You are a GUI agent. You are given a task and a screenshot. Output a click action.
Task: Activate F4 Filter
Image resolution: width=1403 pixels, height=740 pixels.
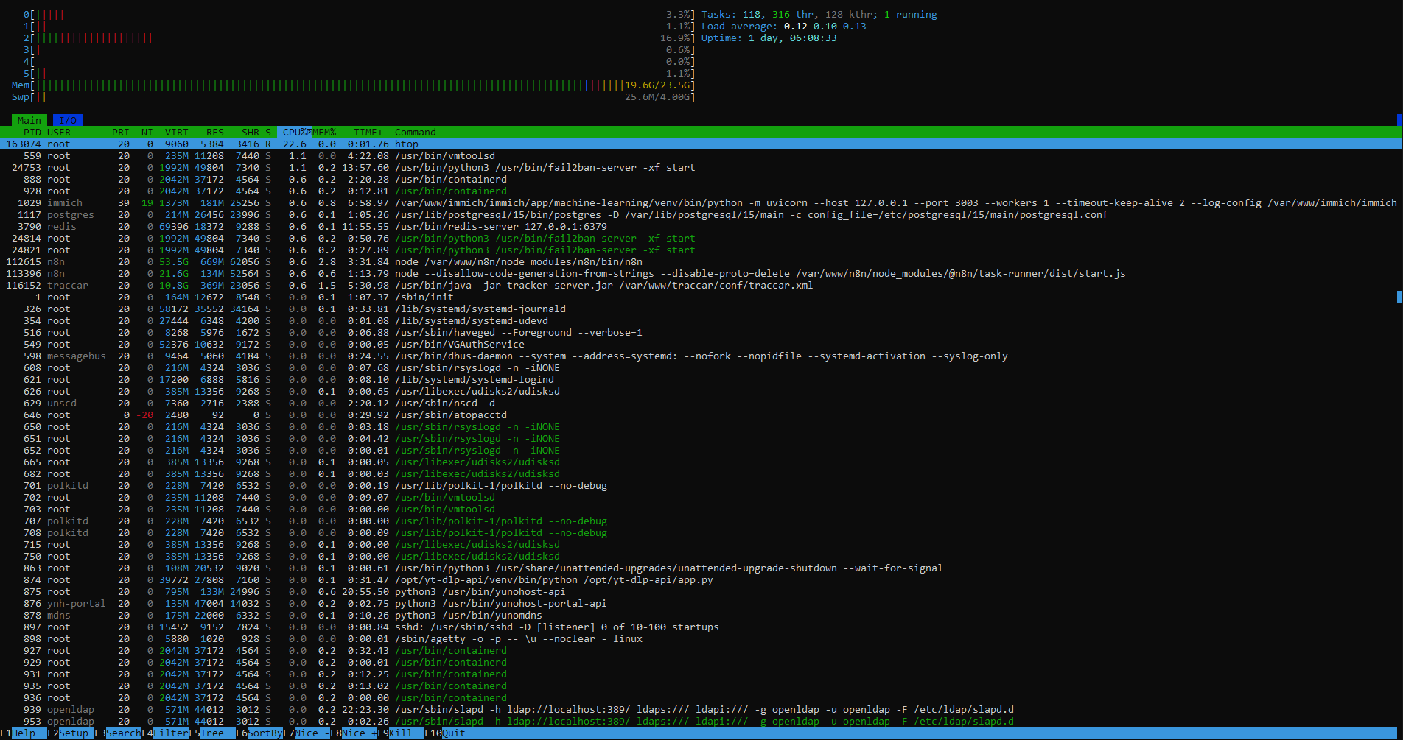tap(165, 733)
